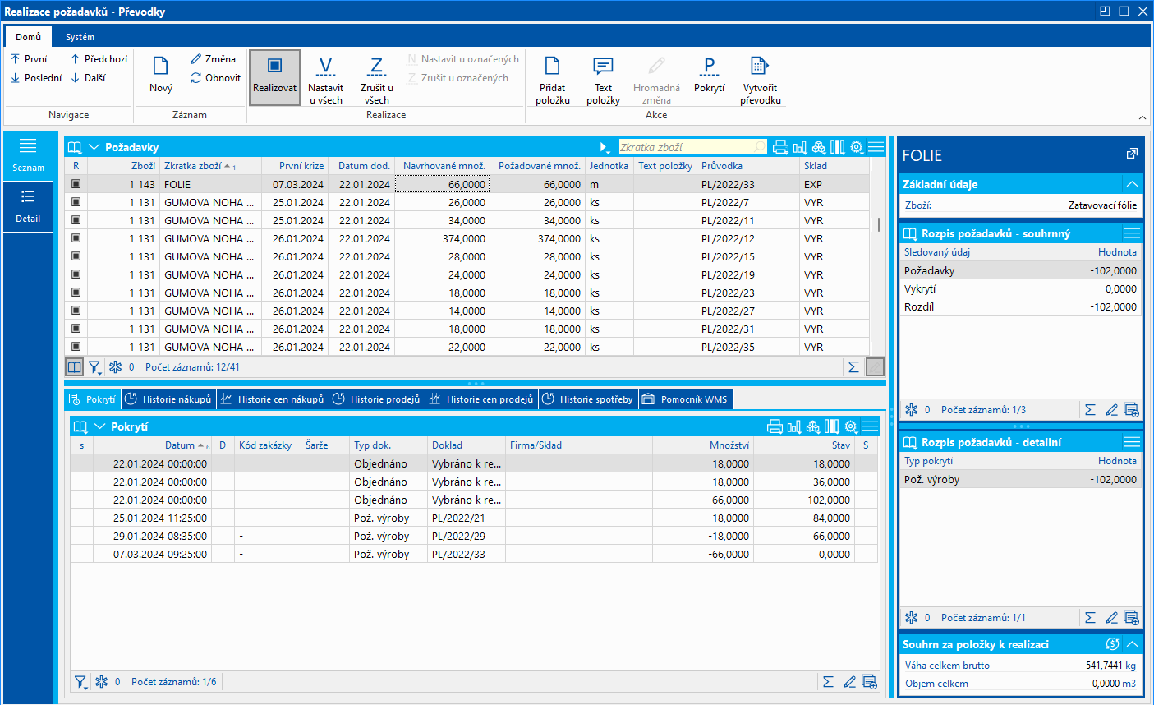Click the Pokrytí ribbon icon
The height and width of the screenshot is (705, 1154).
709,67
